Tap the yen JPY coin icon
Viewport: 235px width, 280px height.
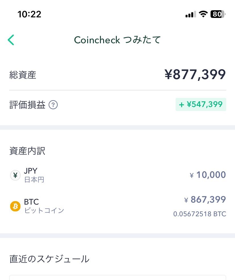15,175
